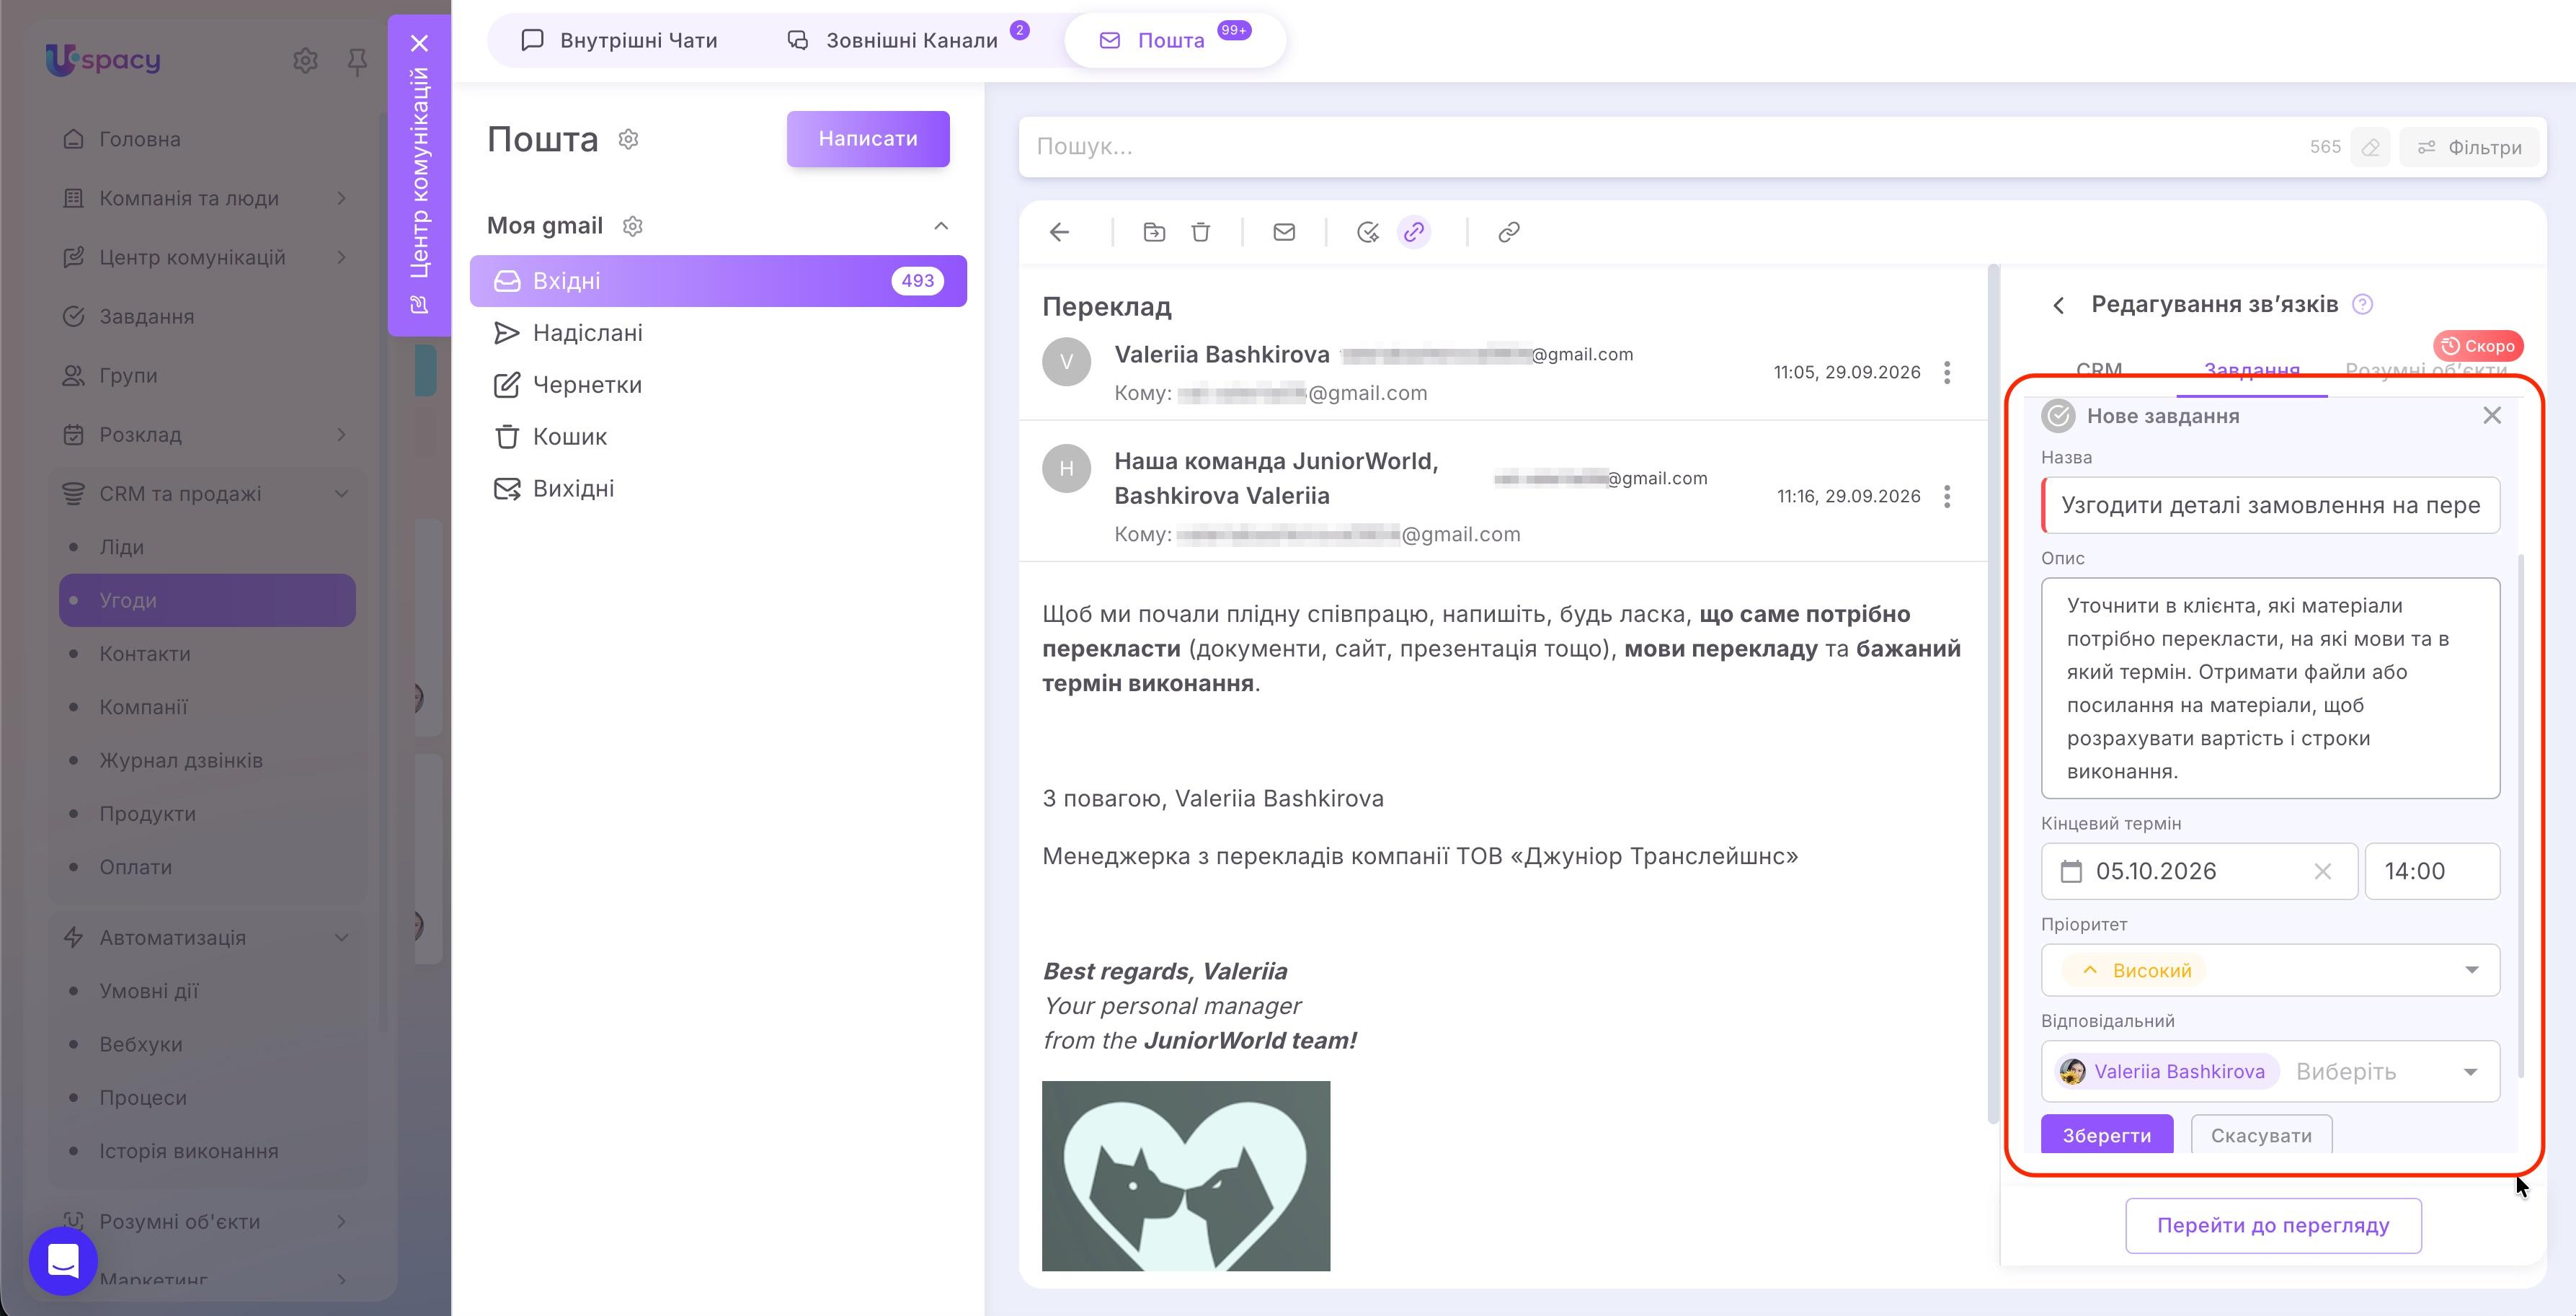Focus the Пошук search field
Image resolution: width=2576 pixels, height=1316 pixels.
[1660, 147]
